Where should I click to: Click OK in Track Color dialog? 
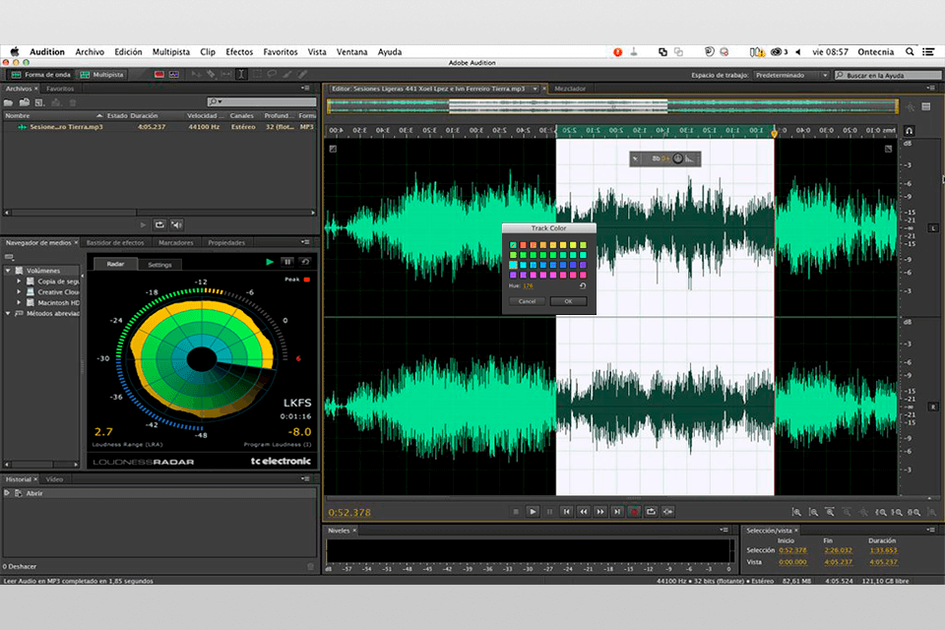click(568, 301)
